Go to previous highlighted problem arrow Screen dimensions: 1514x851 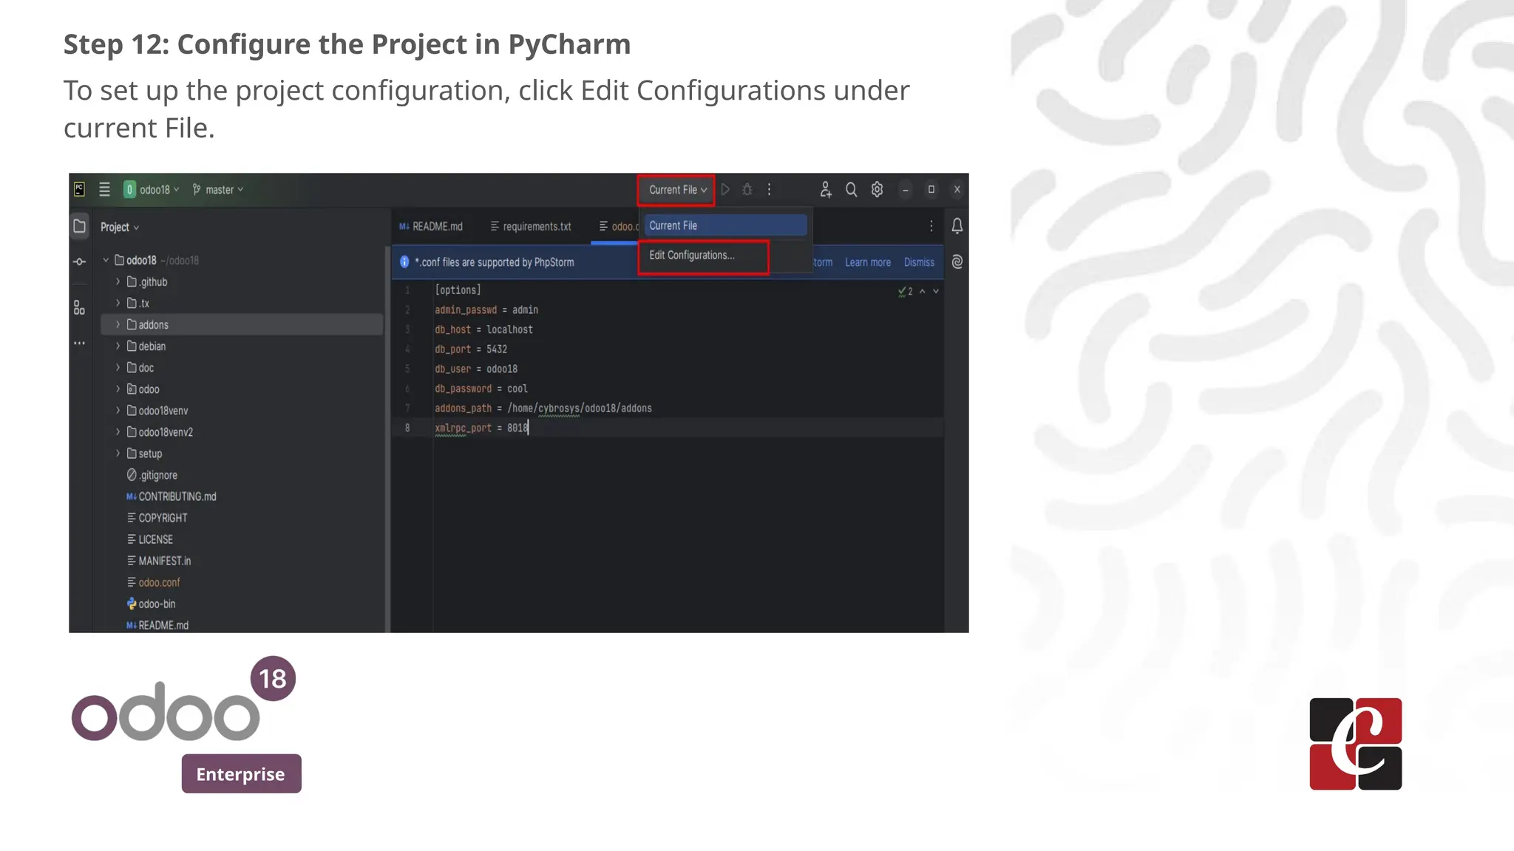[x=922, y=291]
